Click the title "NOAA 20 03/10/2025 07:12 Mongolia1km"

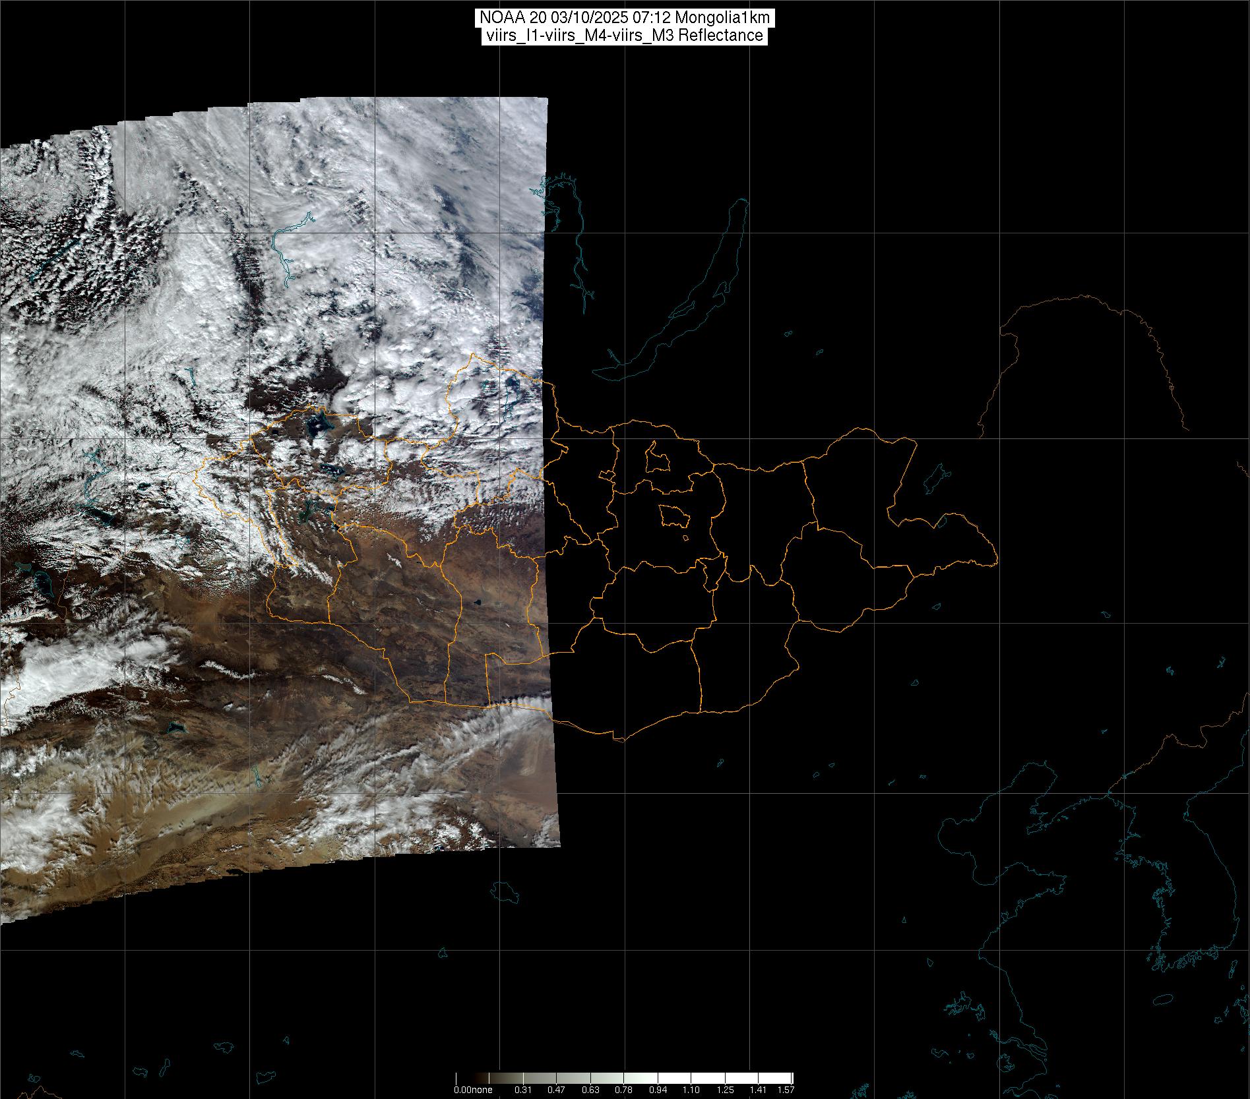click(x=625, y=18)
